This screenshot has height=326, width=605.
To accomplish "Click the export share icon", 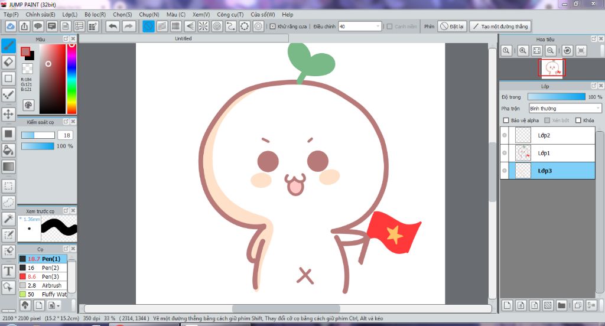I will 24,26.
